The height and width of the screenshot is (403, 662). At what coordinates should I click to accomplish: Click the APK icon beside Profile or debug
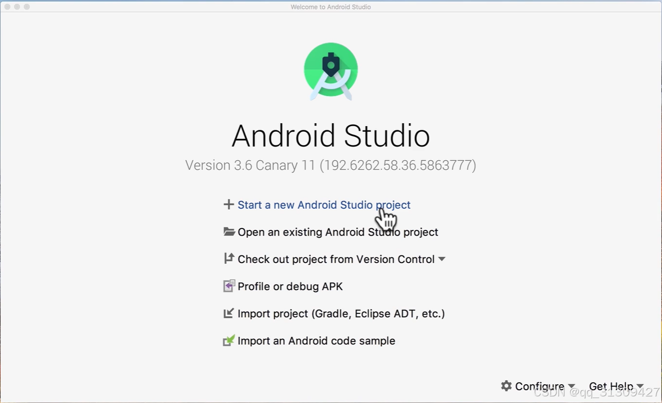[x=228, y=286]
